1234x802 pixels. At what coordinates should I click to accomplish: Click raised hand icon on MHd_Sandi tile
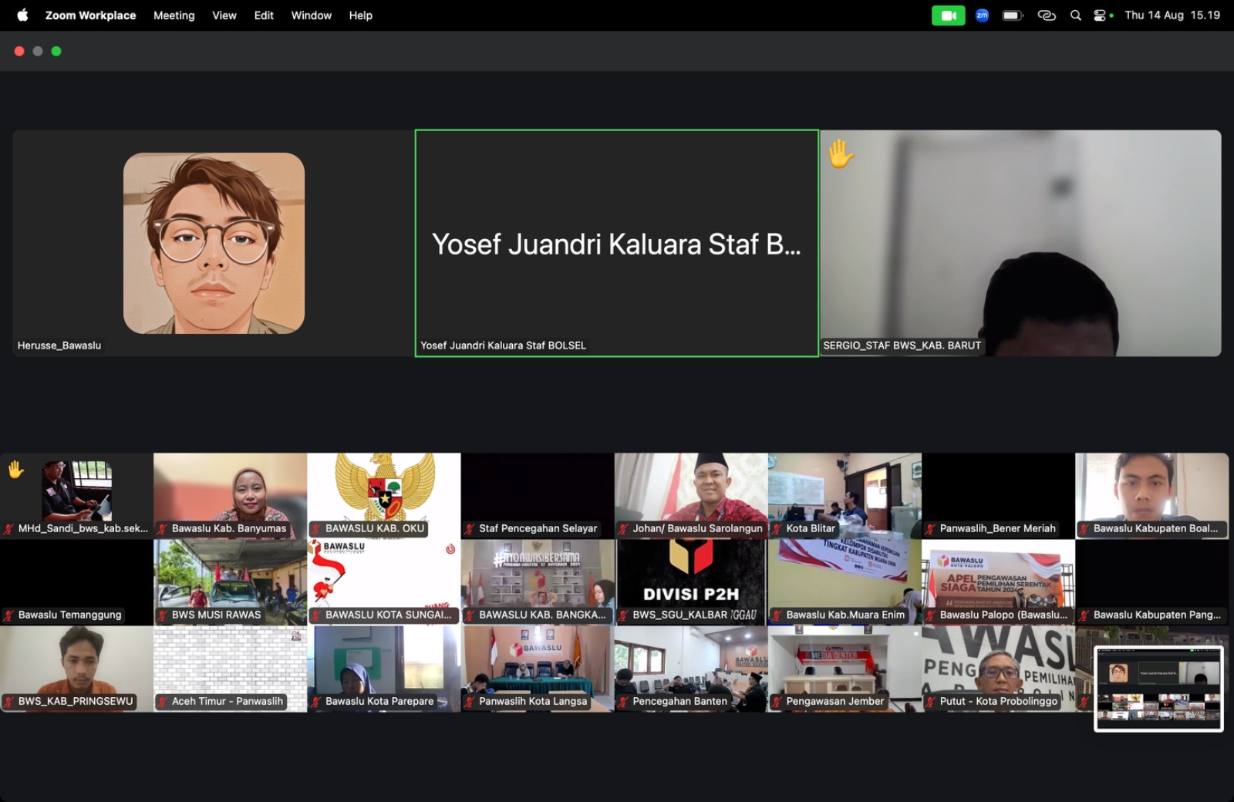click(x=15, y=469)
